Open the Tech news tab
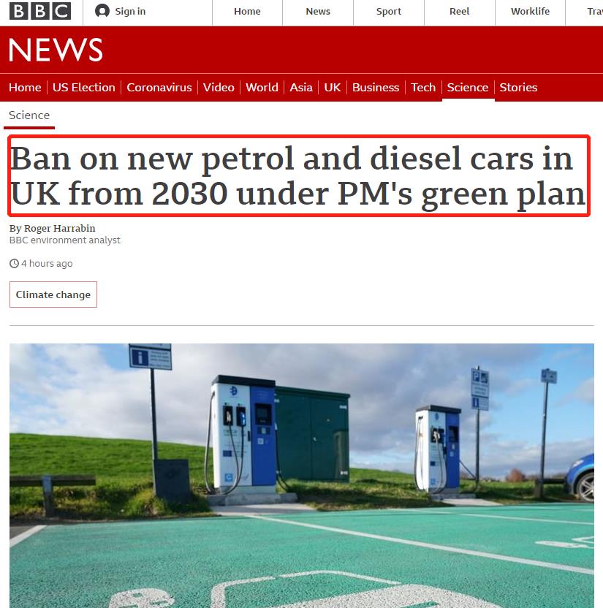Screen dimensions: 603x608 423,87
